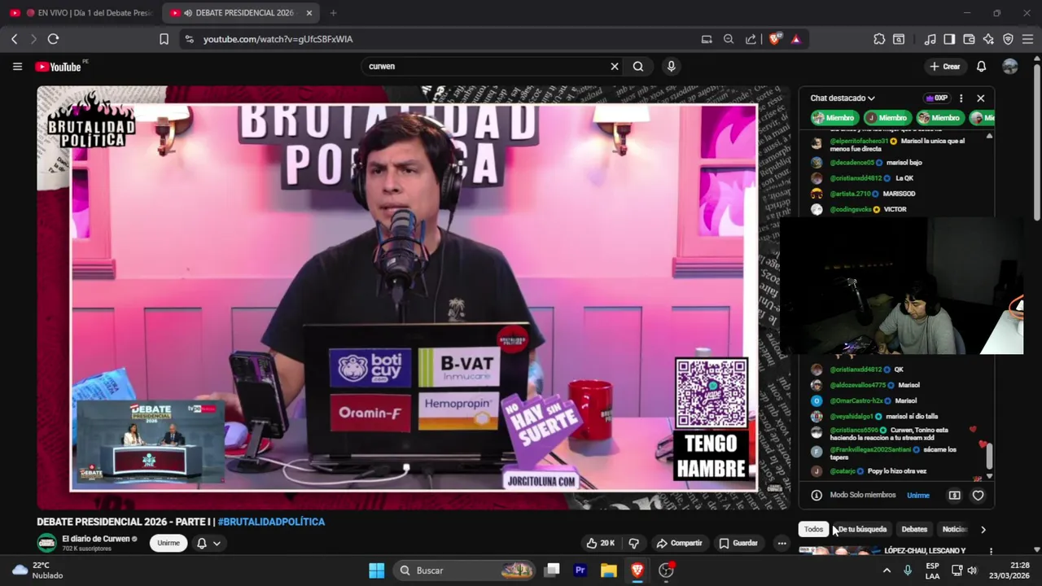
Task: Open Premiere Pro from the taskbar
Action: pyautogui.click(x=580, y=571)
